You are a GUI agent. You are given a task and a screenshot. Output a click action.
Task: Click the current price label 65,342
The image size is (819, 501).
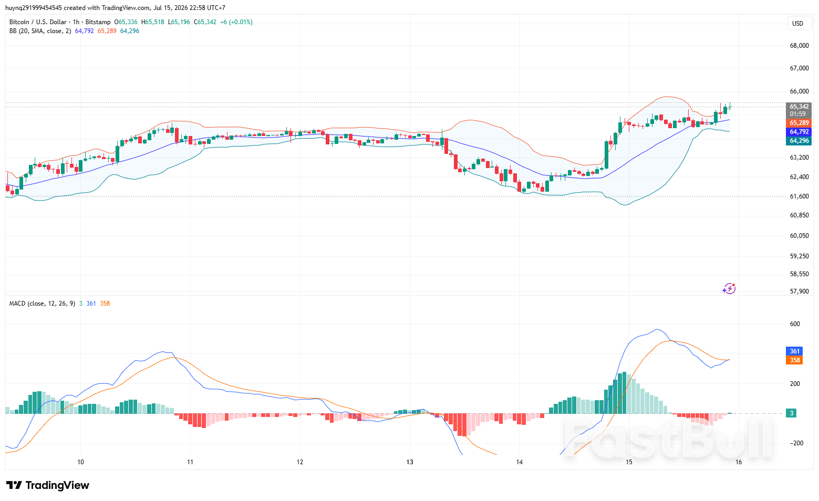799,107
